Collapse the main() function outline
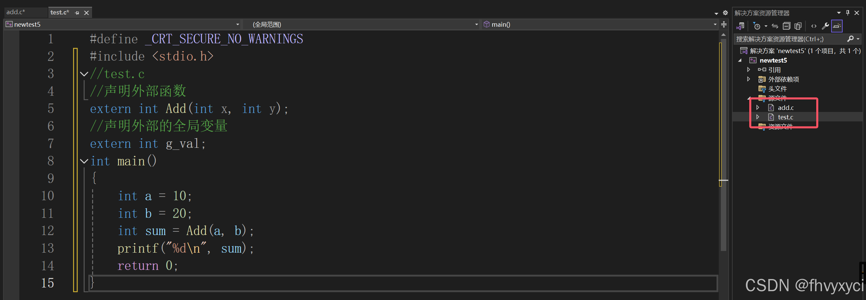This screenshot has width=866, height=300. click(84, 161)
